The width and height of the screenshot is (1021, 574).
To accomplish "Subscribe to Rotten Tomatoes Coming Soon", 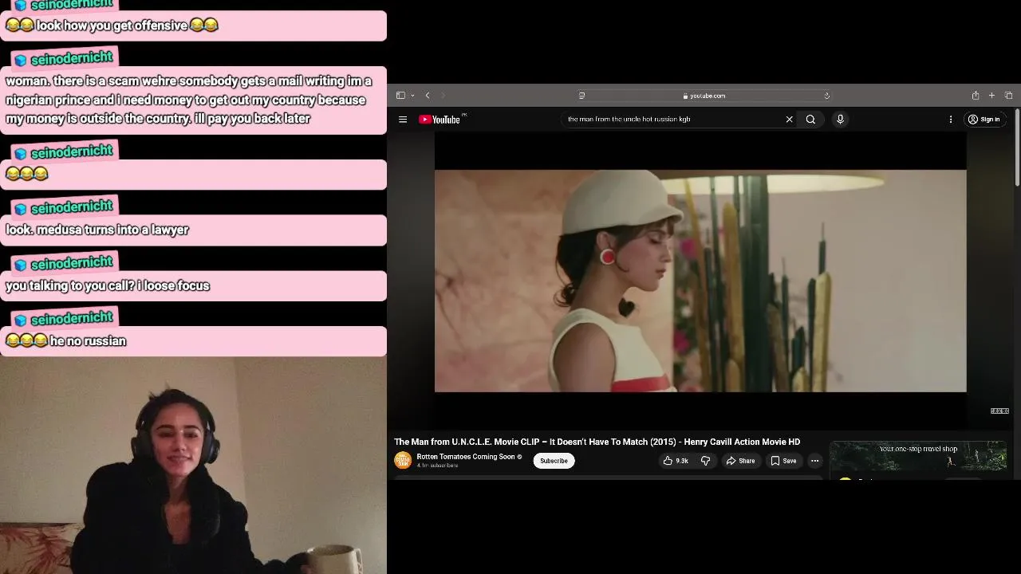I will click(554, 461).
